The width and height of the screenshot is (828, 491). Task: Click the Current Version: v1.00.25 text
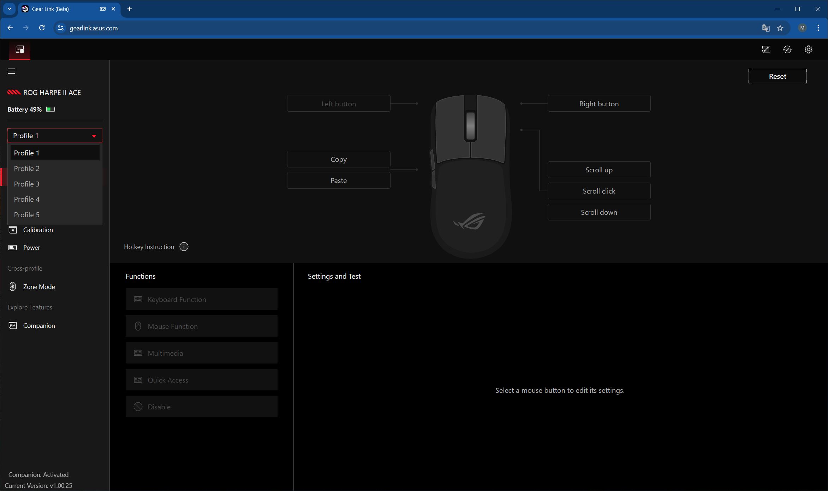pyautogui.click(x=38, y=485)
